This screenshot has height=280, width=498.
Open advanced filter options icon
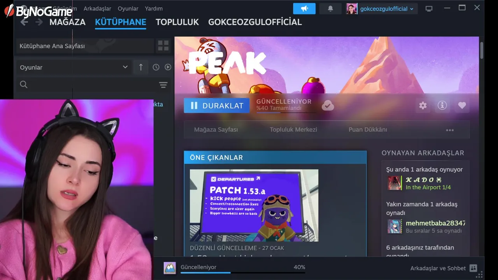click(x=163, y=85)
